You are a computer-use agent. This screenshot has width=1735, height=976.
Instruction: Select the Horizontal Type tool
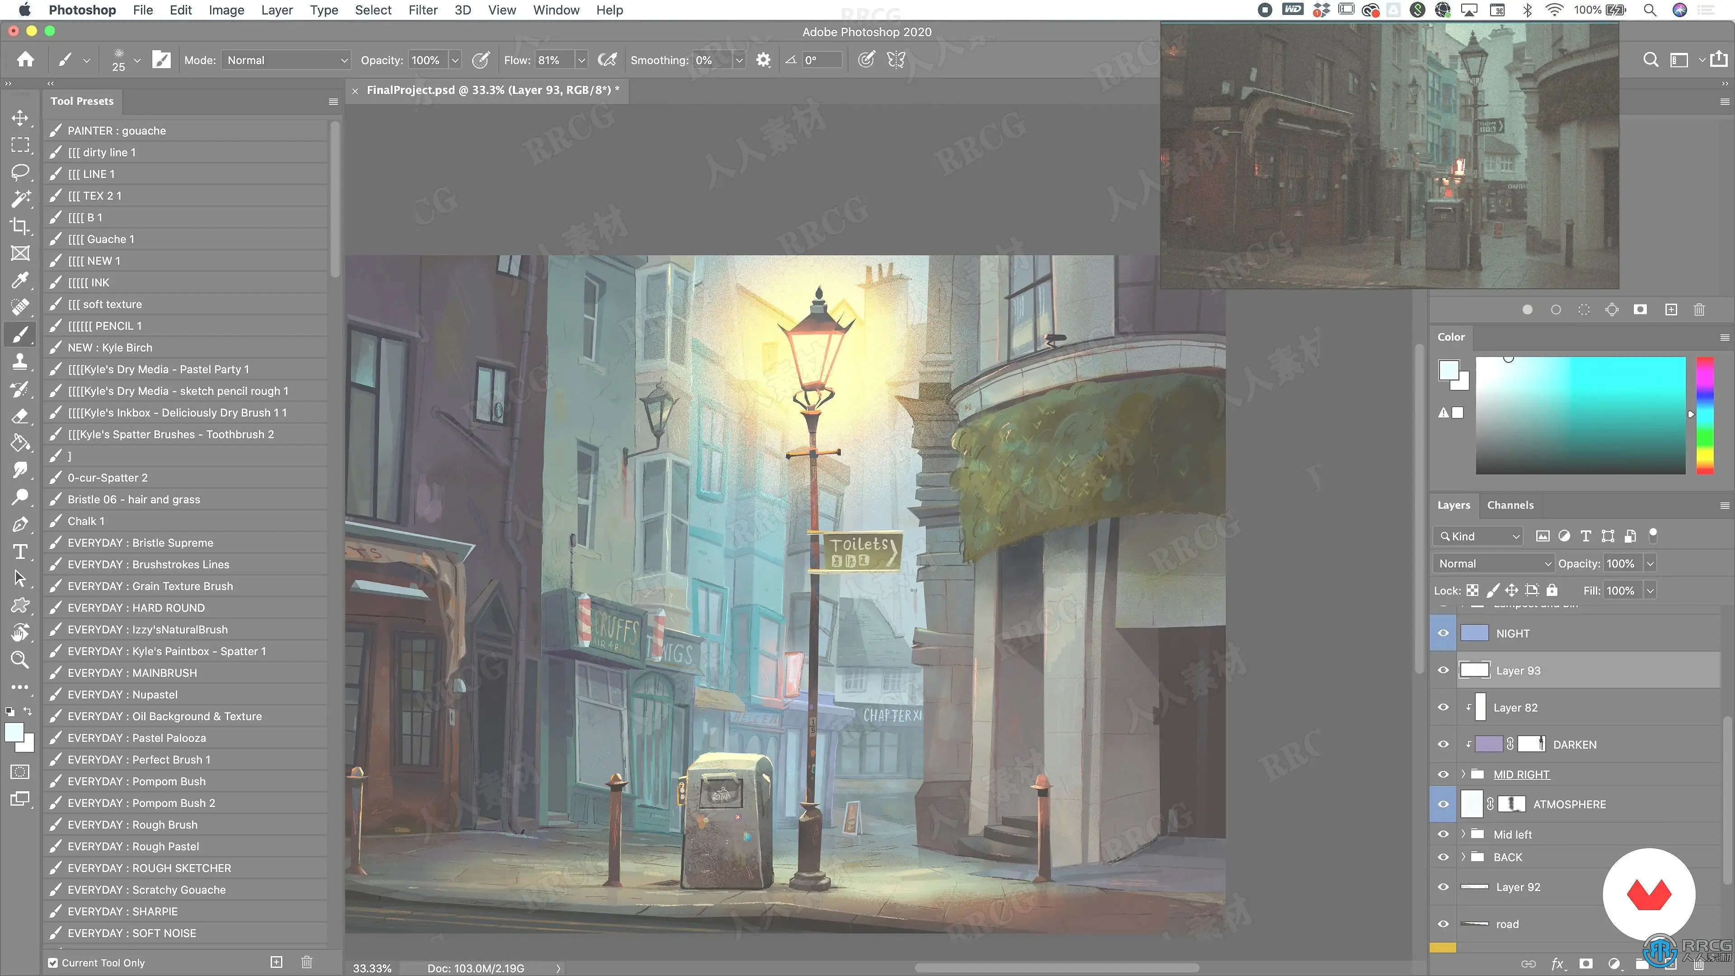click(x=20, y=552)
